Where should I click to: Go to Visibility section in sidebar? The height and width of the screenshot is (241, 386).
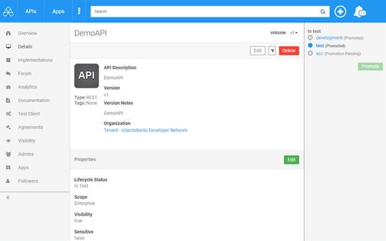pyautogui.click(x=27, y=141)
